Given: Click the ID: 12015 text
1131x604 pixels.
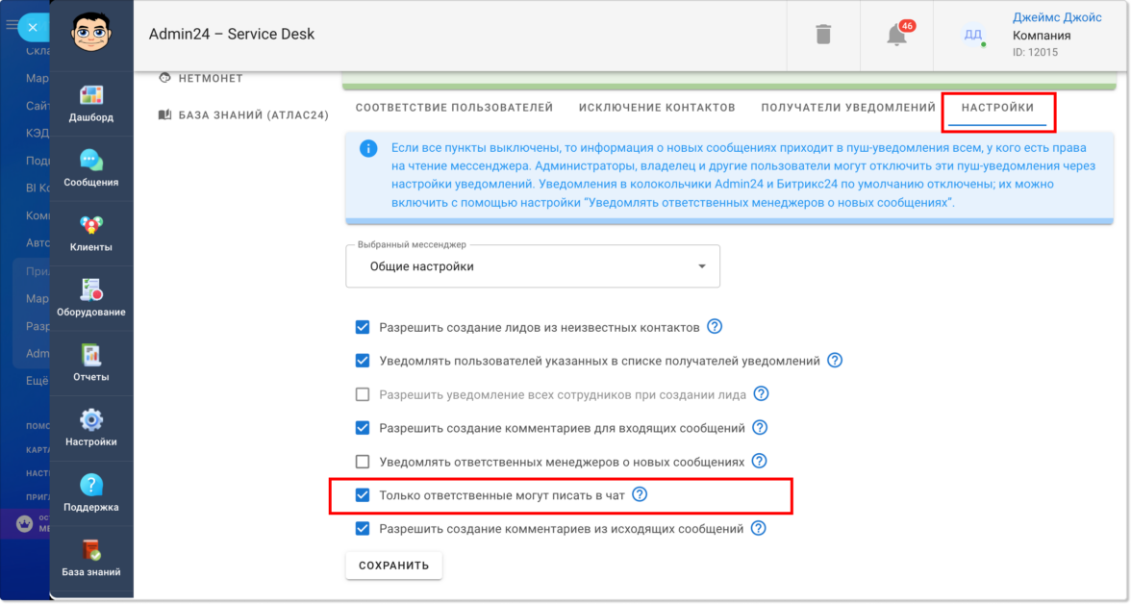Looking at the screenshot, I should (x=1035, y=52).
